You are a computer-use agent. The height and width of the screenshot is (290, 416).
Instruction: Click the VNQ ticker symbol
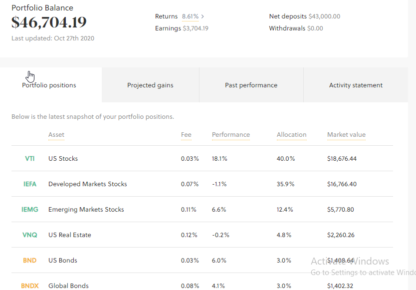point(30,235)
